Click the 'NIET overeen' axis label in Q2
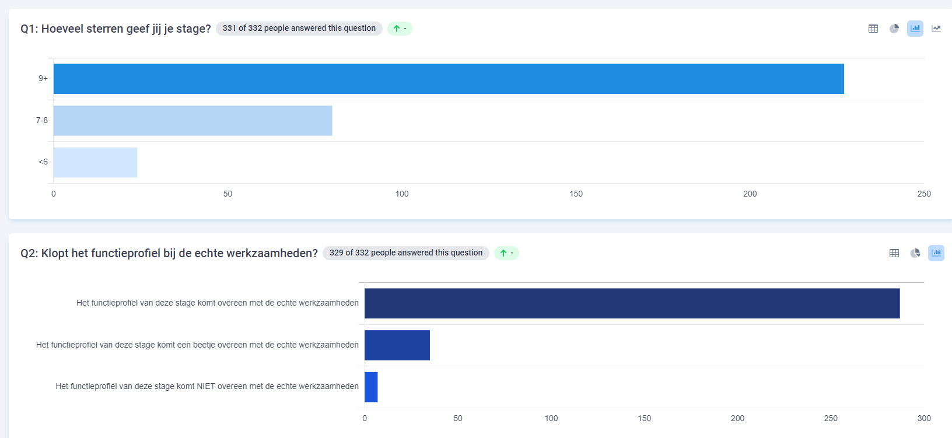952x438 pixels. click(207, 387)
